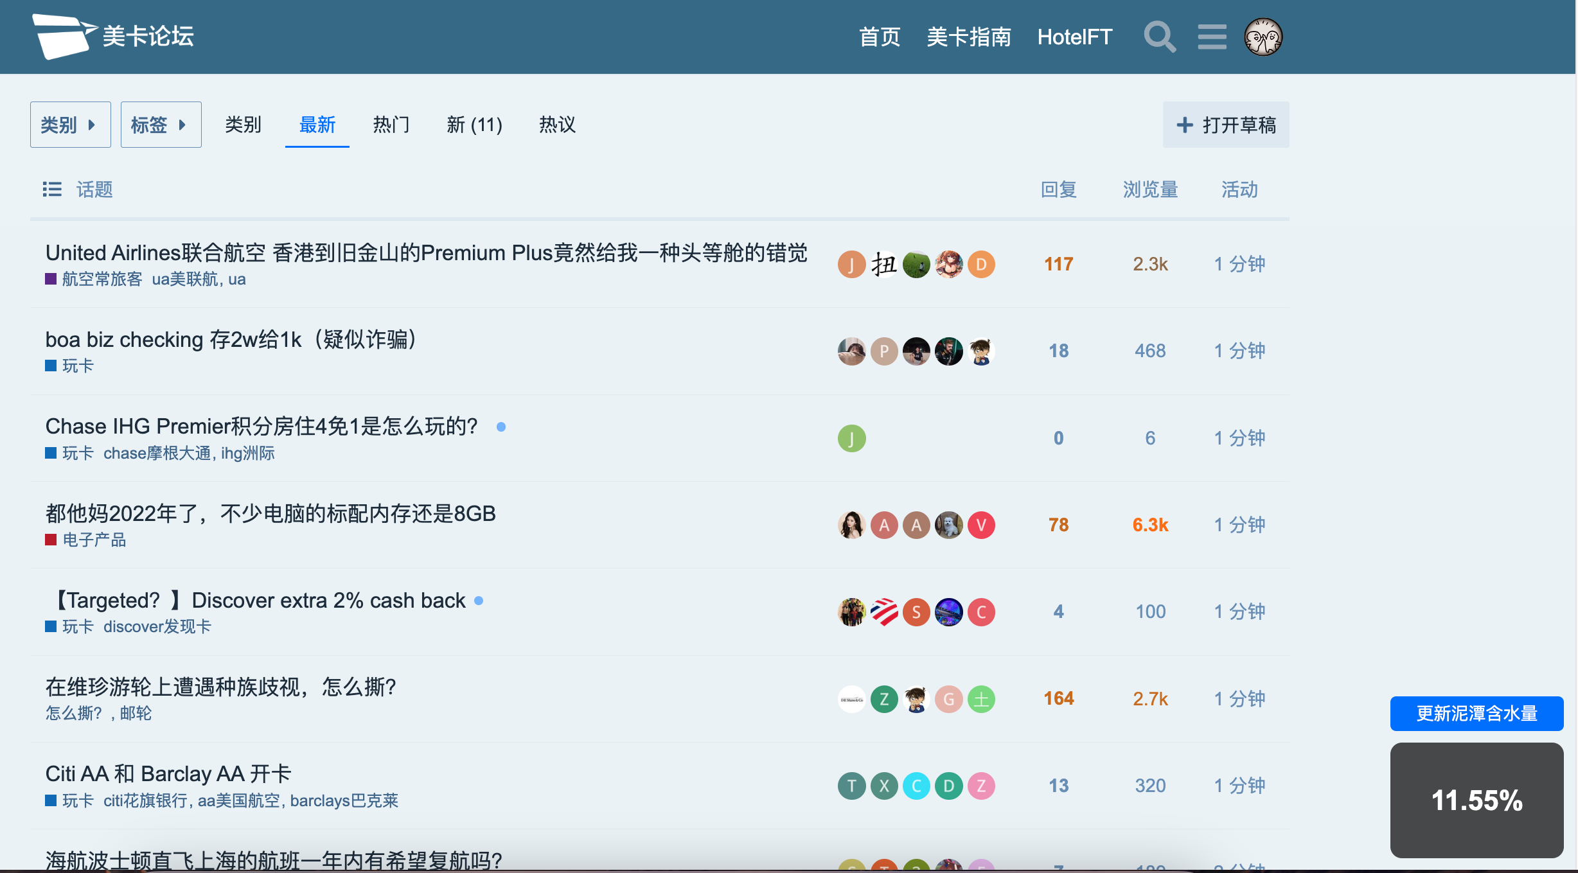1578x873 pixels.
Task: Expand the 标签 tags dropdown
Action: (161, 125)
